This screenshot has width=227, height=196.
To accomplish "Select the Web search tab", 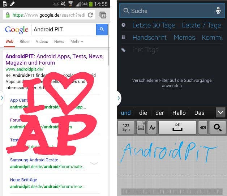I will point(9,42).
